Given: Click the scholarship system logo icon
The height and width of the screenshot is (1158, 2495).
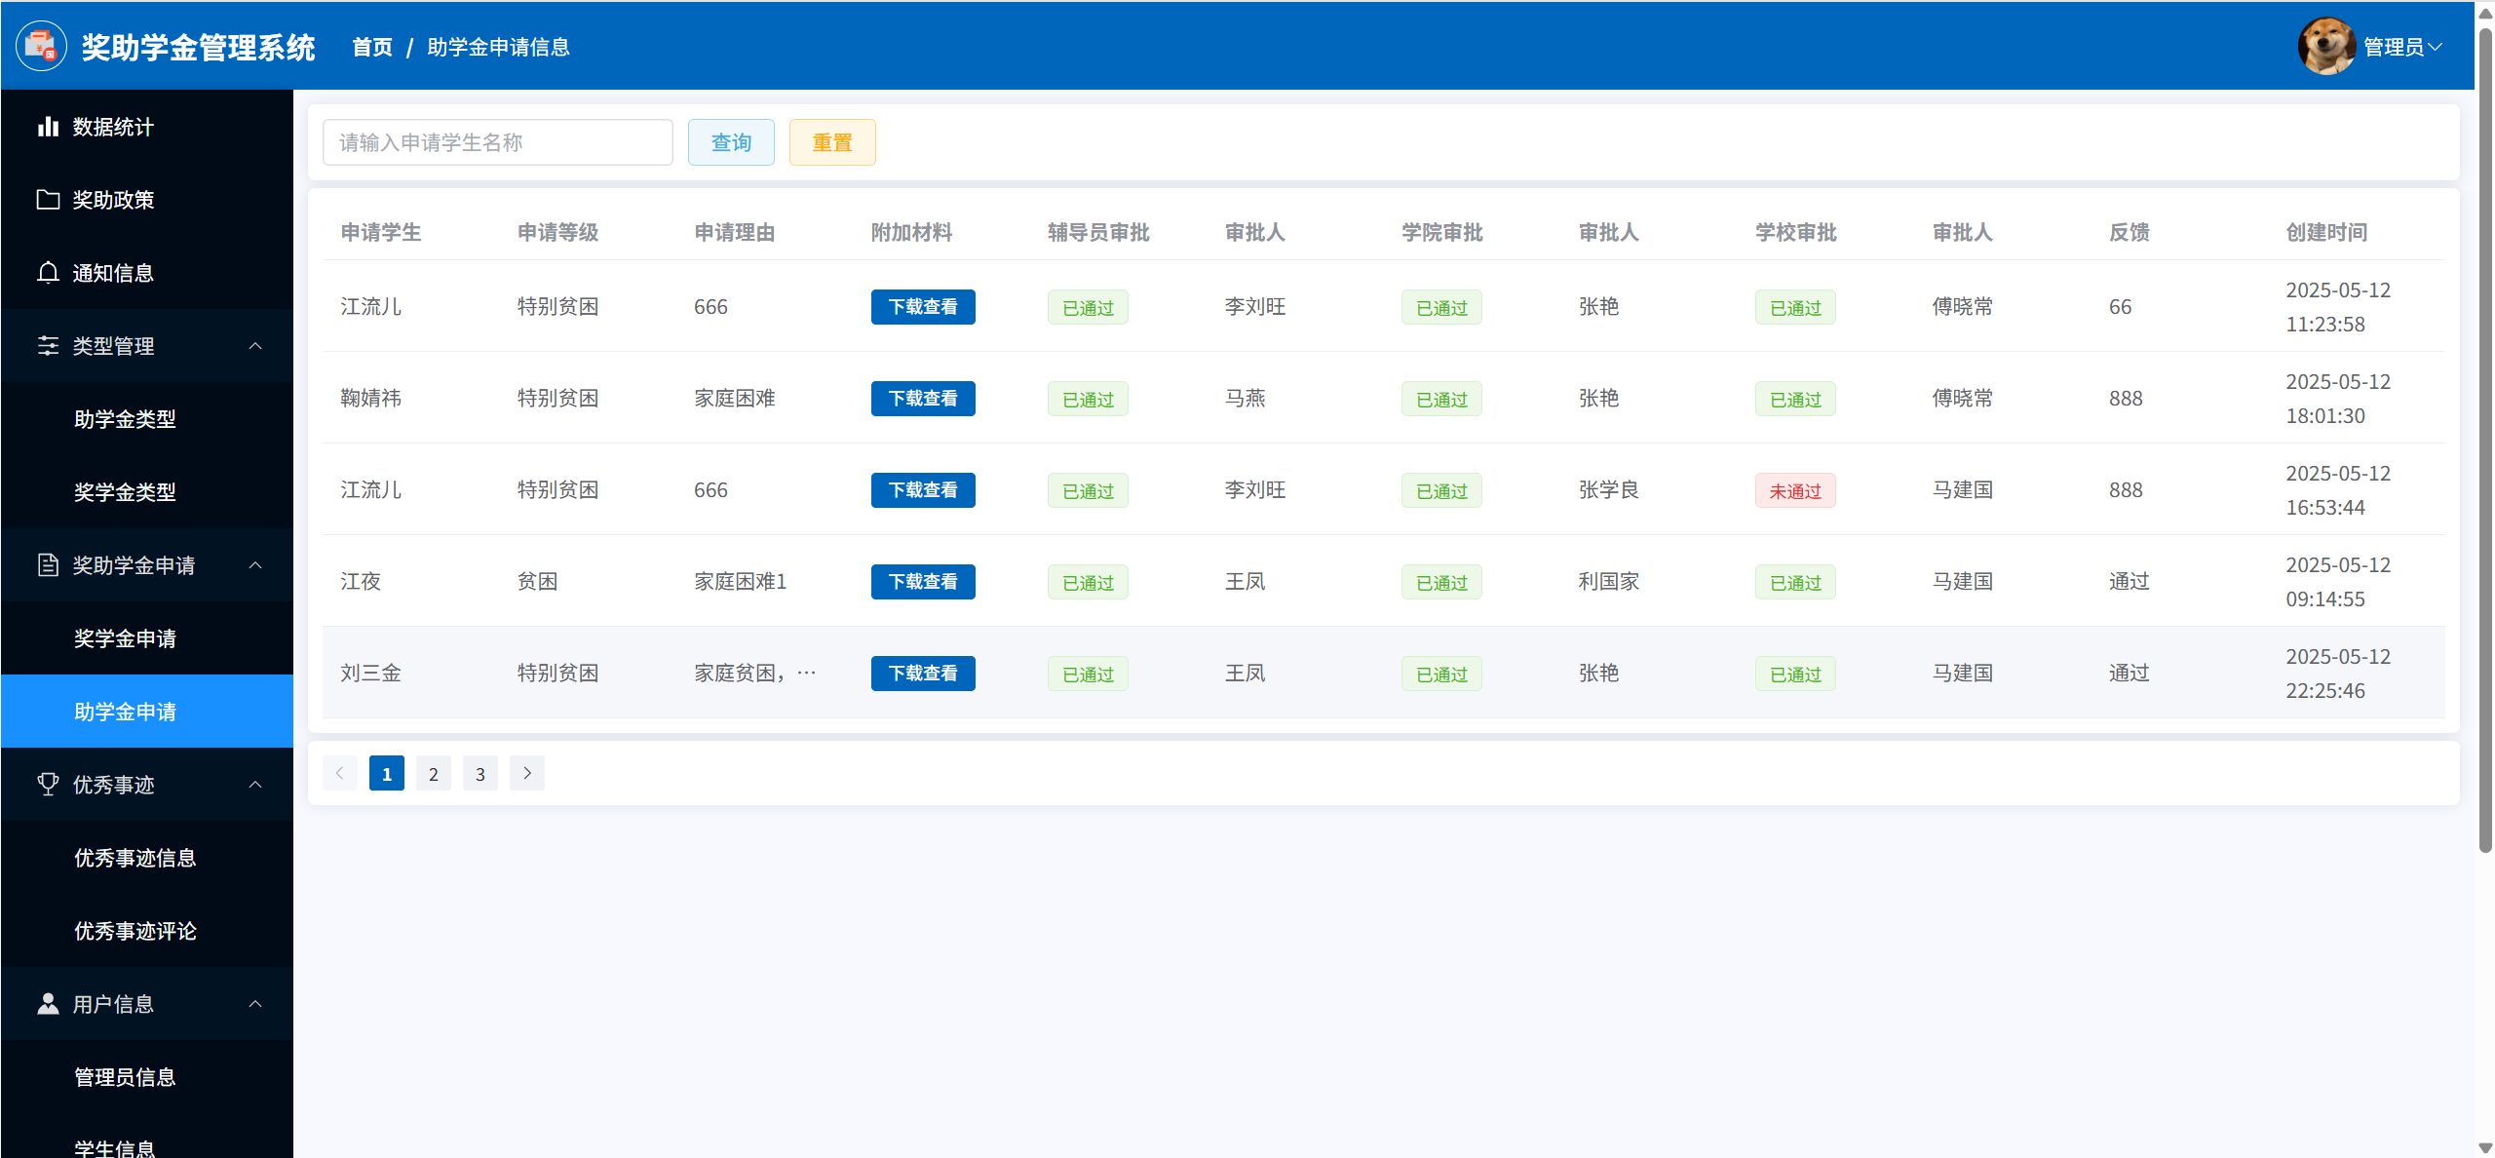Looking at the screenshot, I should point(42,46).
